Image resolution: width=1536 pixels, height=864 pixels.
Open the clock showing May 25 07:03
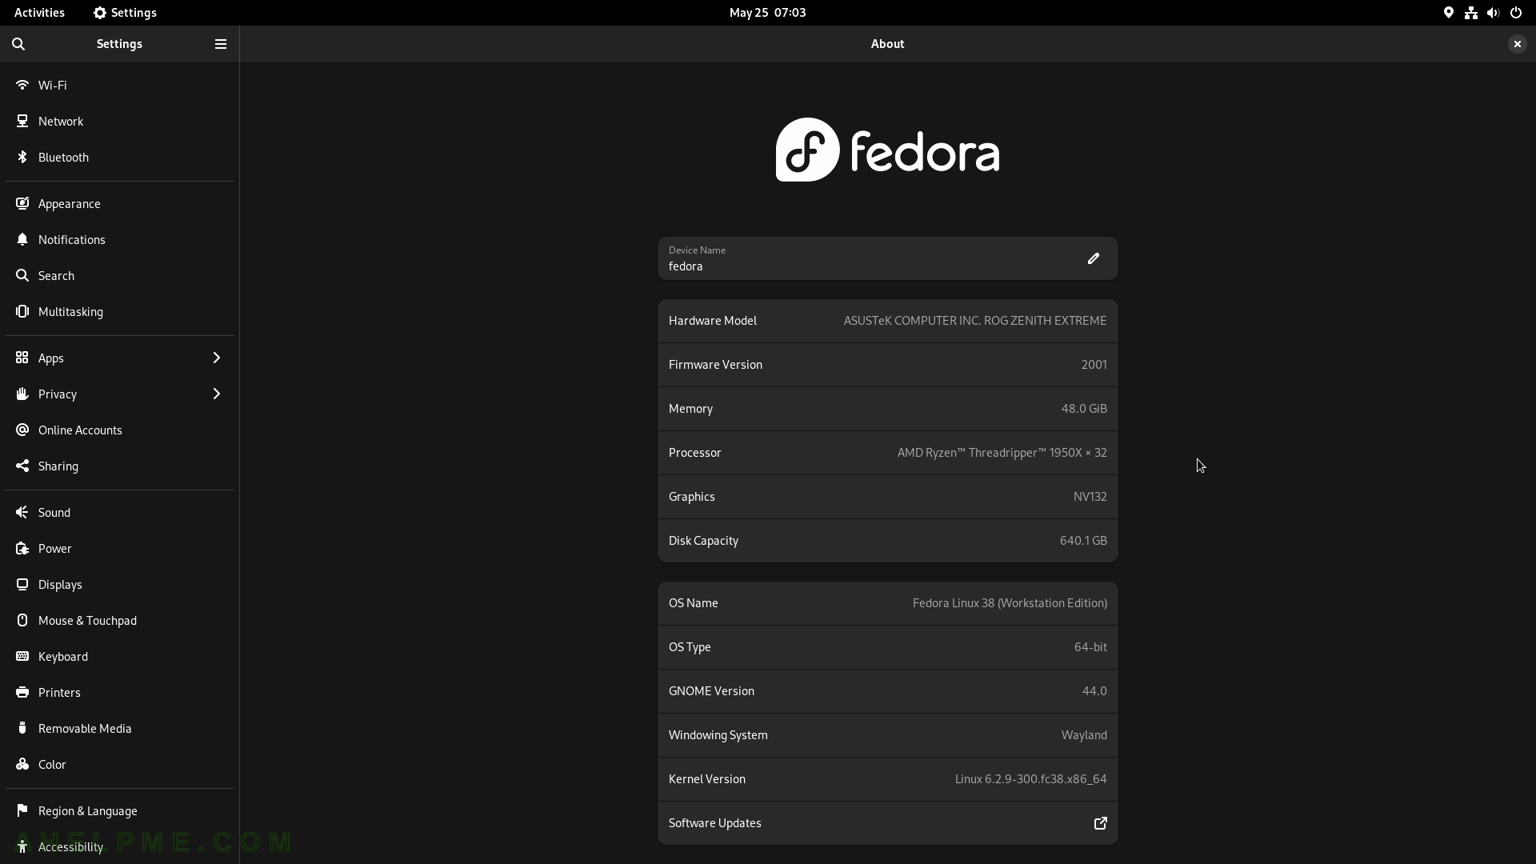coord(767,13)
